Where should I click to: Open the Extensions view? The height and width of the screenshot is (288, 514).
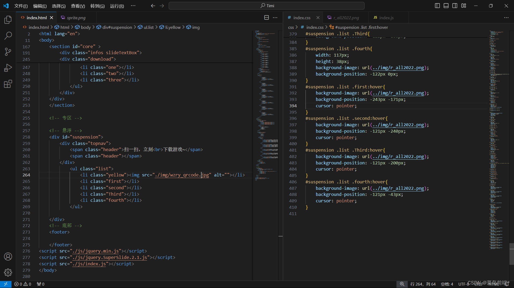(x=8, y=84)
